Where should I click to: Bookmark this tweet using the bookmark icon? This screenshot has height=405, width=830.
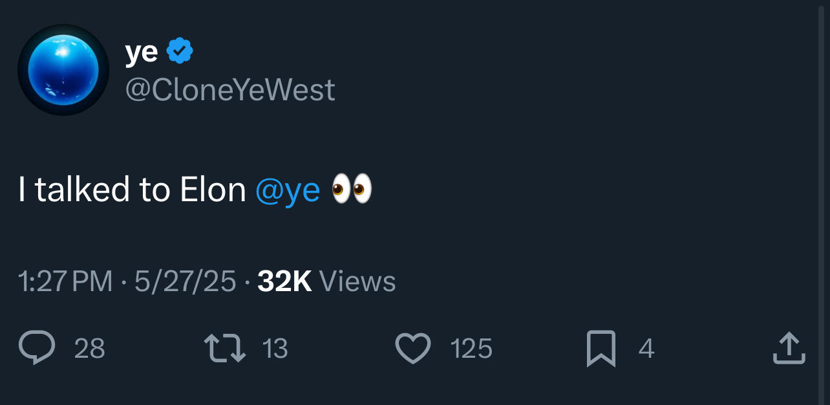coord(601,349)
